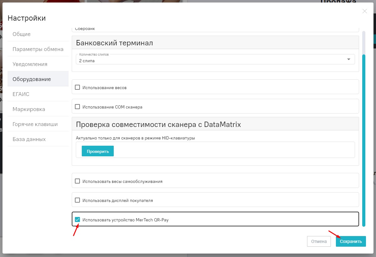Screen dimensions: 376x257
Task: Select the База данных section
Action: coord(29,139)
